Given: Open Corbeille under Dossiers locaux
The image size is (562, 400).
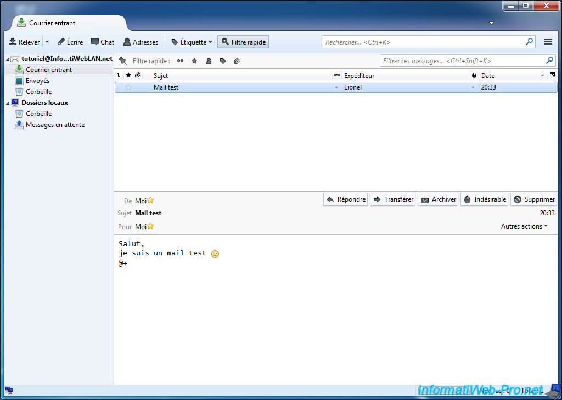Looking at the screenshot, I should click(39, 113).
